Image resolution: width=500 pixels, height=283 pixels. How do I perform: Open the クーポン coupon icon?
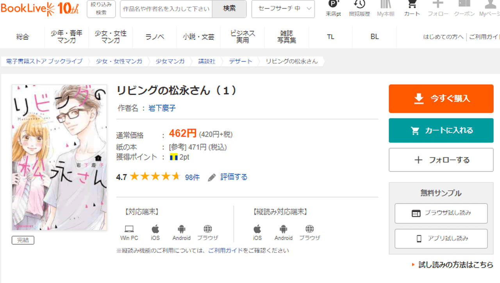point(464,5)
